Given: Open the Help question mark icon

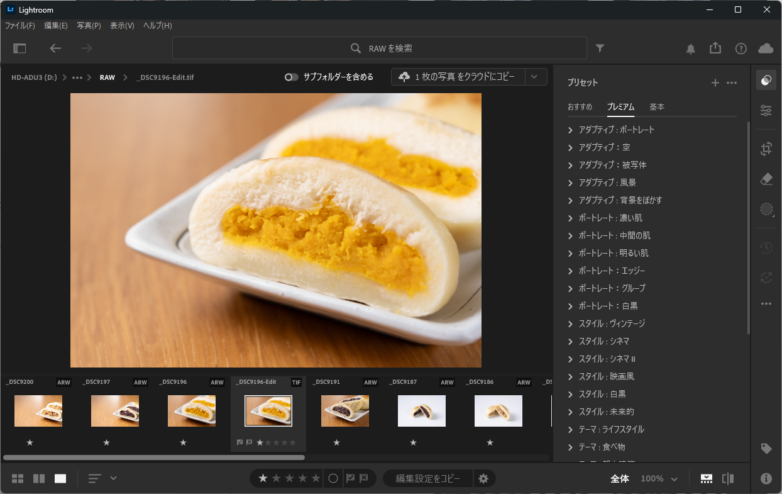Looking at the screenshot, I should (x=741, y=48).
